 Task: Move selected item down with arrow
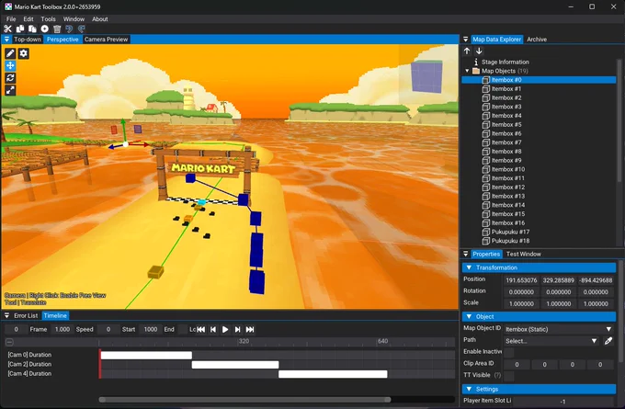[x=479, y=51]
